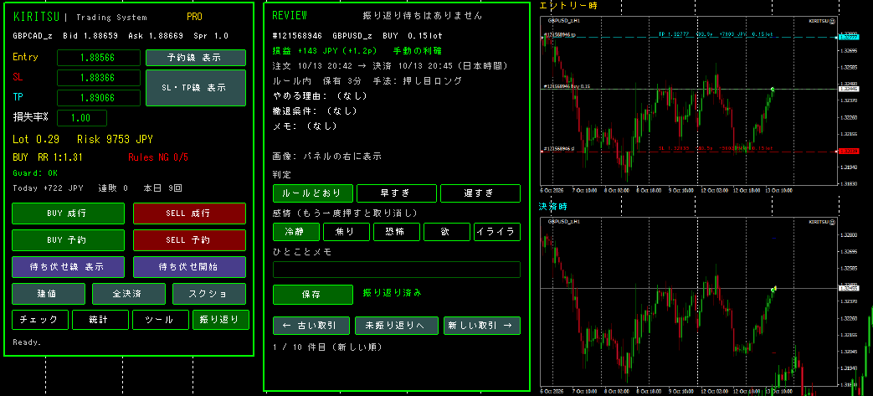Select the ルールどおり judgment option
873x396 pixels.
pyautogui.click(x=313, y=193)
